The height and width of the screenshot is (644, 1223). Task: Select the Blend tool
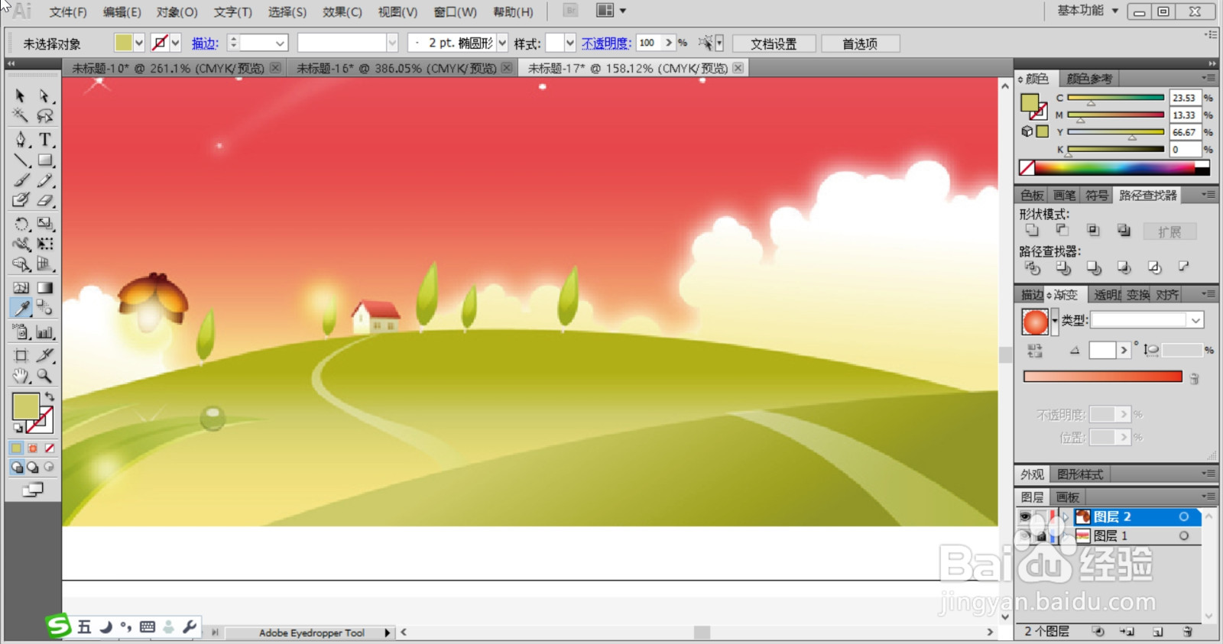pyautogui.click(x=45, y=308)
